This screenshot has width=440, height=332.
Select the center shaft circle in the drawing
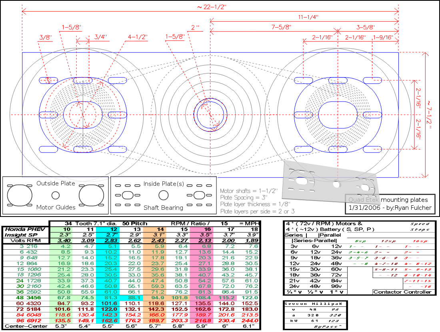(x=210, y=115)
